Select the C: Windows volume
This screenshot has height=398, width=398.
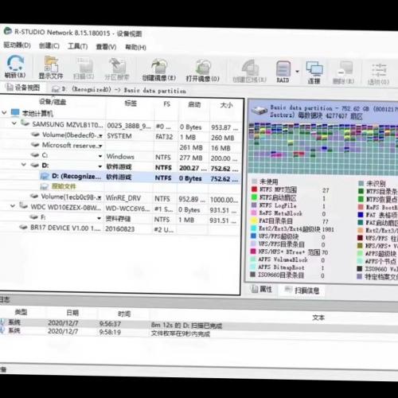click(45, 155)
